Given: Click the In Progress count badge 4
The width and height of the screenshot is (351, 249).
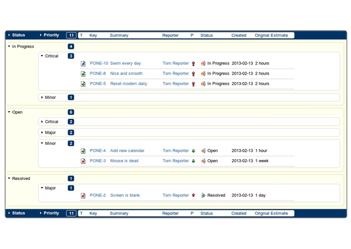Looking at the screenshot, I should (71, 46).
